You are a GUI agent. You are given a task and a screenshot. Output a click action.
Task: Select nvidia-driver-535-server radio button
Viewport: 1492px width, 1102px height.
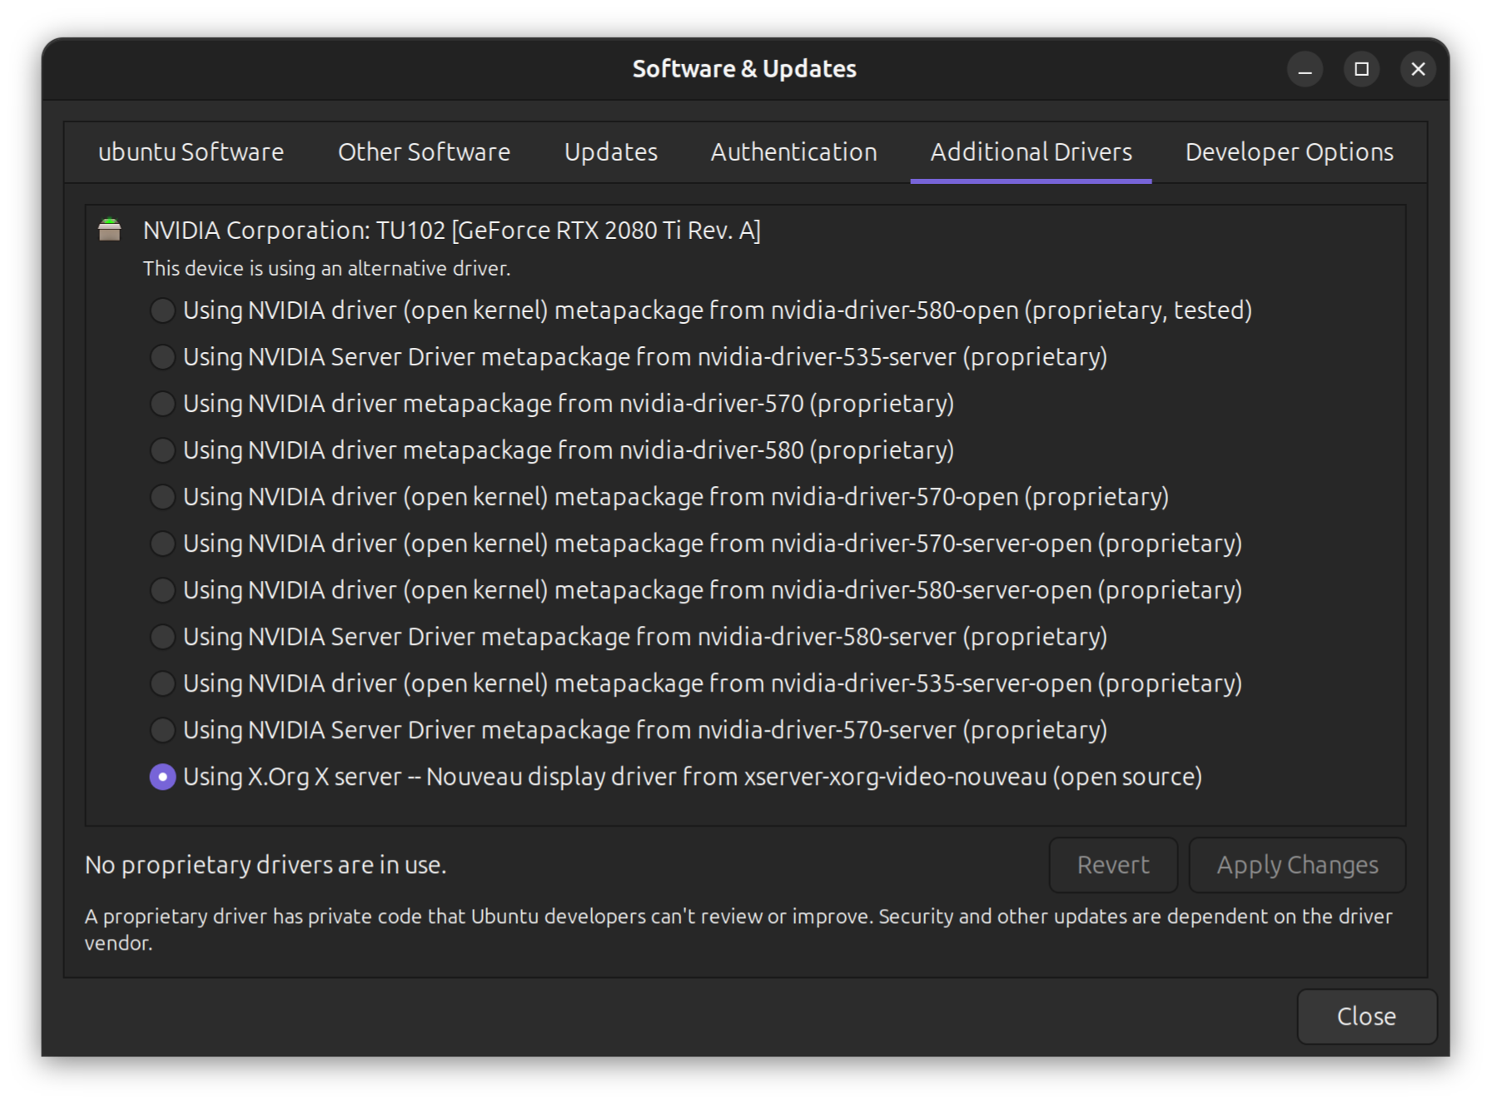tap(162, 357)
